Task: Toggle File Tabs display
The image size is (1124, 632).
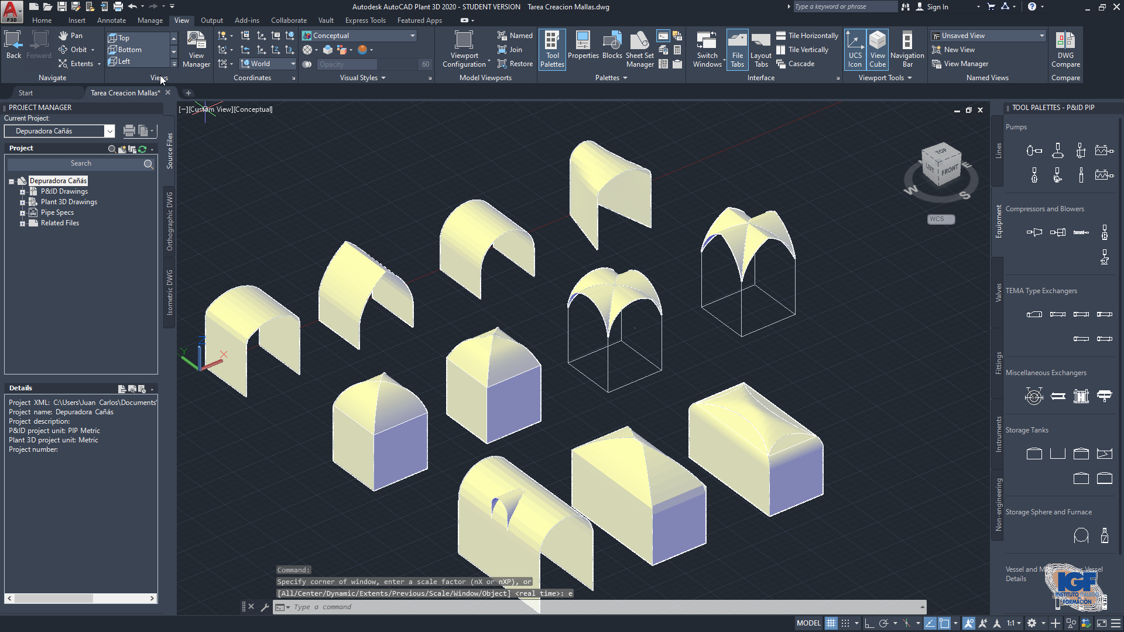Action: (738, 50)
